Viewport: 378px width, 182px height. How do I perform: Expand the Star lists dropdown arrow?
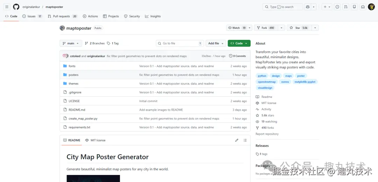[315, 28]
